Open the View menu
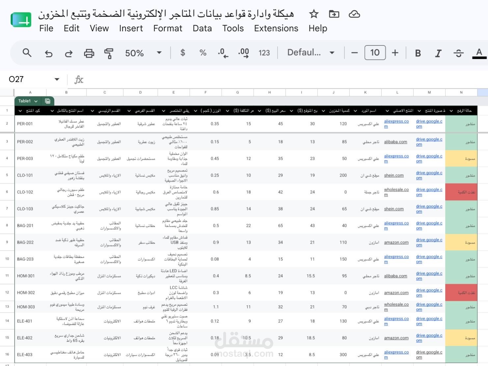This screenshot has height=366, width=488. click(x=99, y=28)
